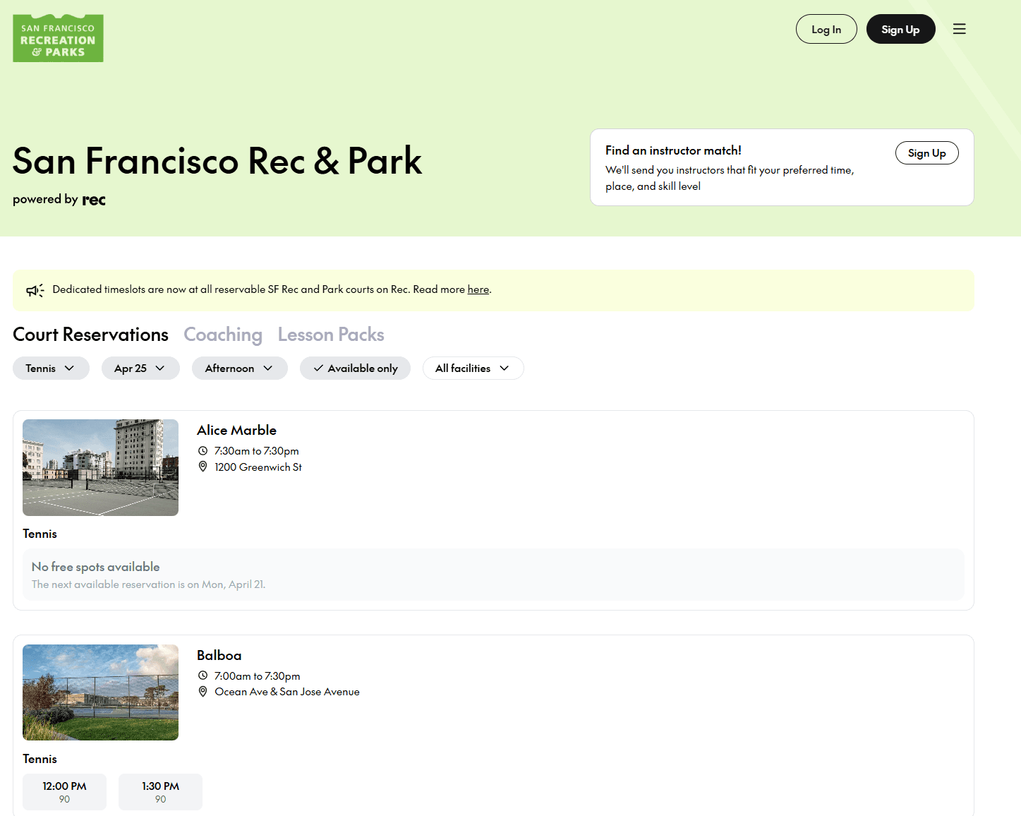
Task: Open the All facilities dropdown
Action: coord(473,368)
